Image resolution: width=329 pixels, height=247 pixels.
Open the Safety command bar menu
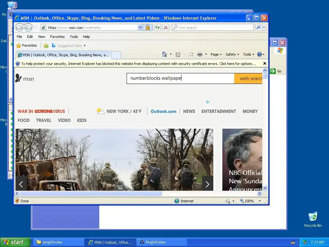click(x=232, y=54)
